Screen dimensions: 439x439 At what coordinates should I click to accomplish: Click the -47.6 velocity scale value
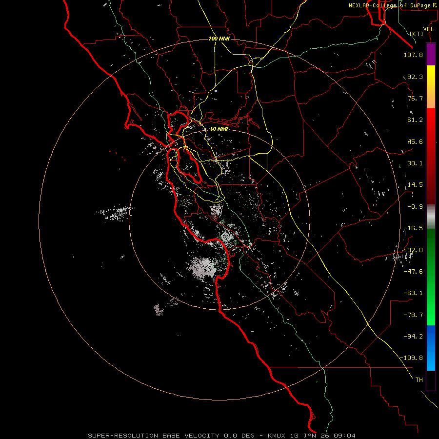pos(413,272)
